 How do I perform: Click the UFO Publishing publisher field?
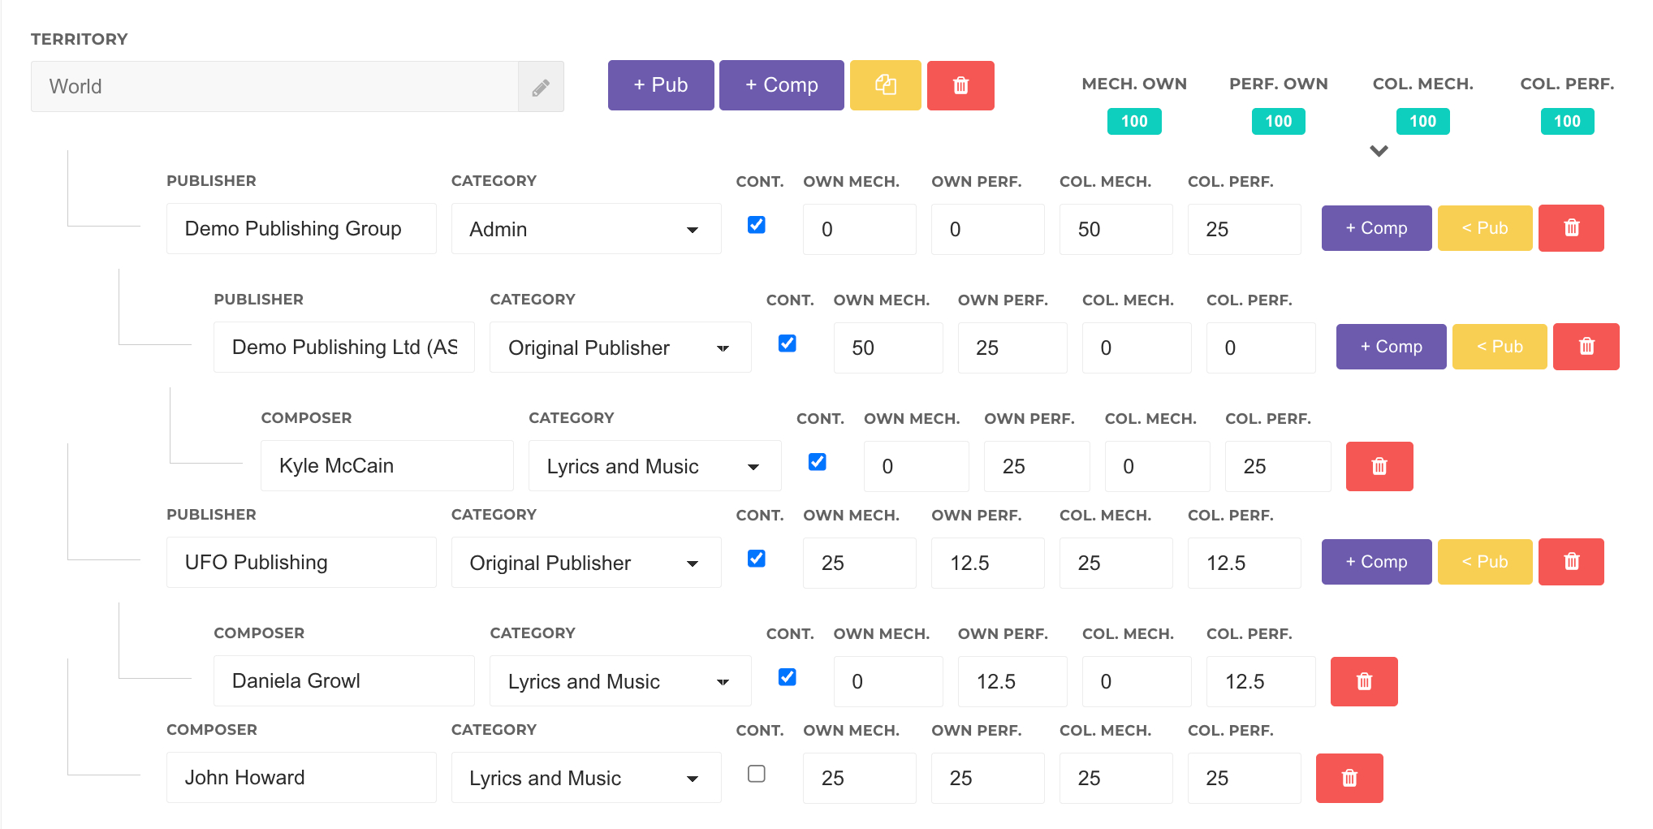click(x=301, y=563)
